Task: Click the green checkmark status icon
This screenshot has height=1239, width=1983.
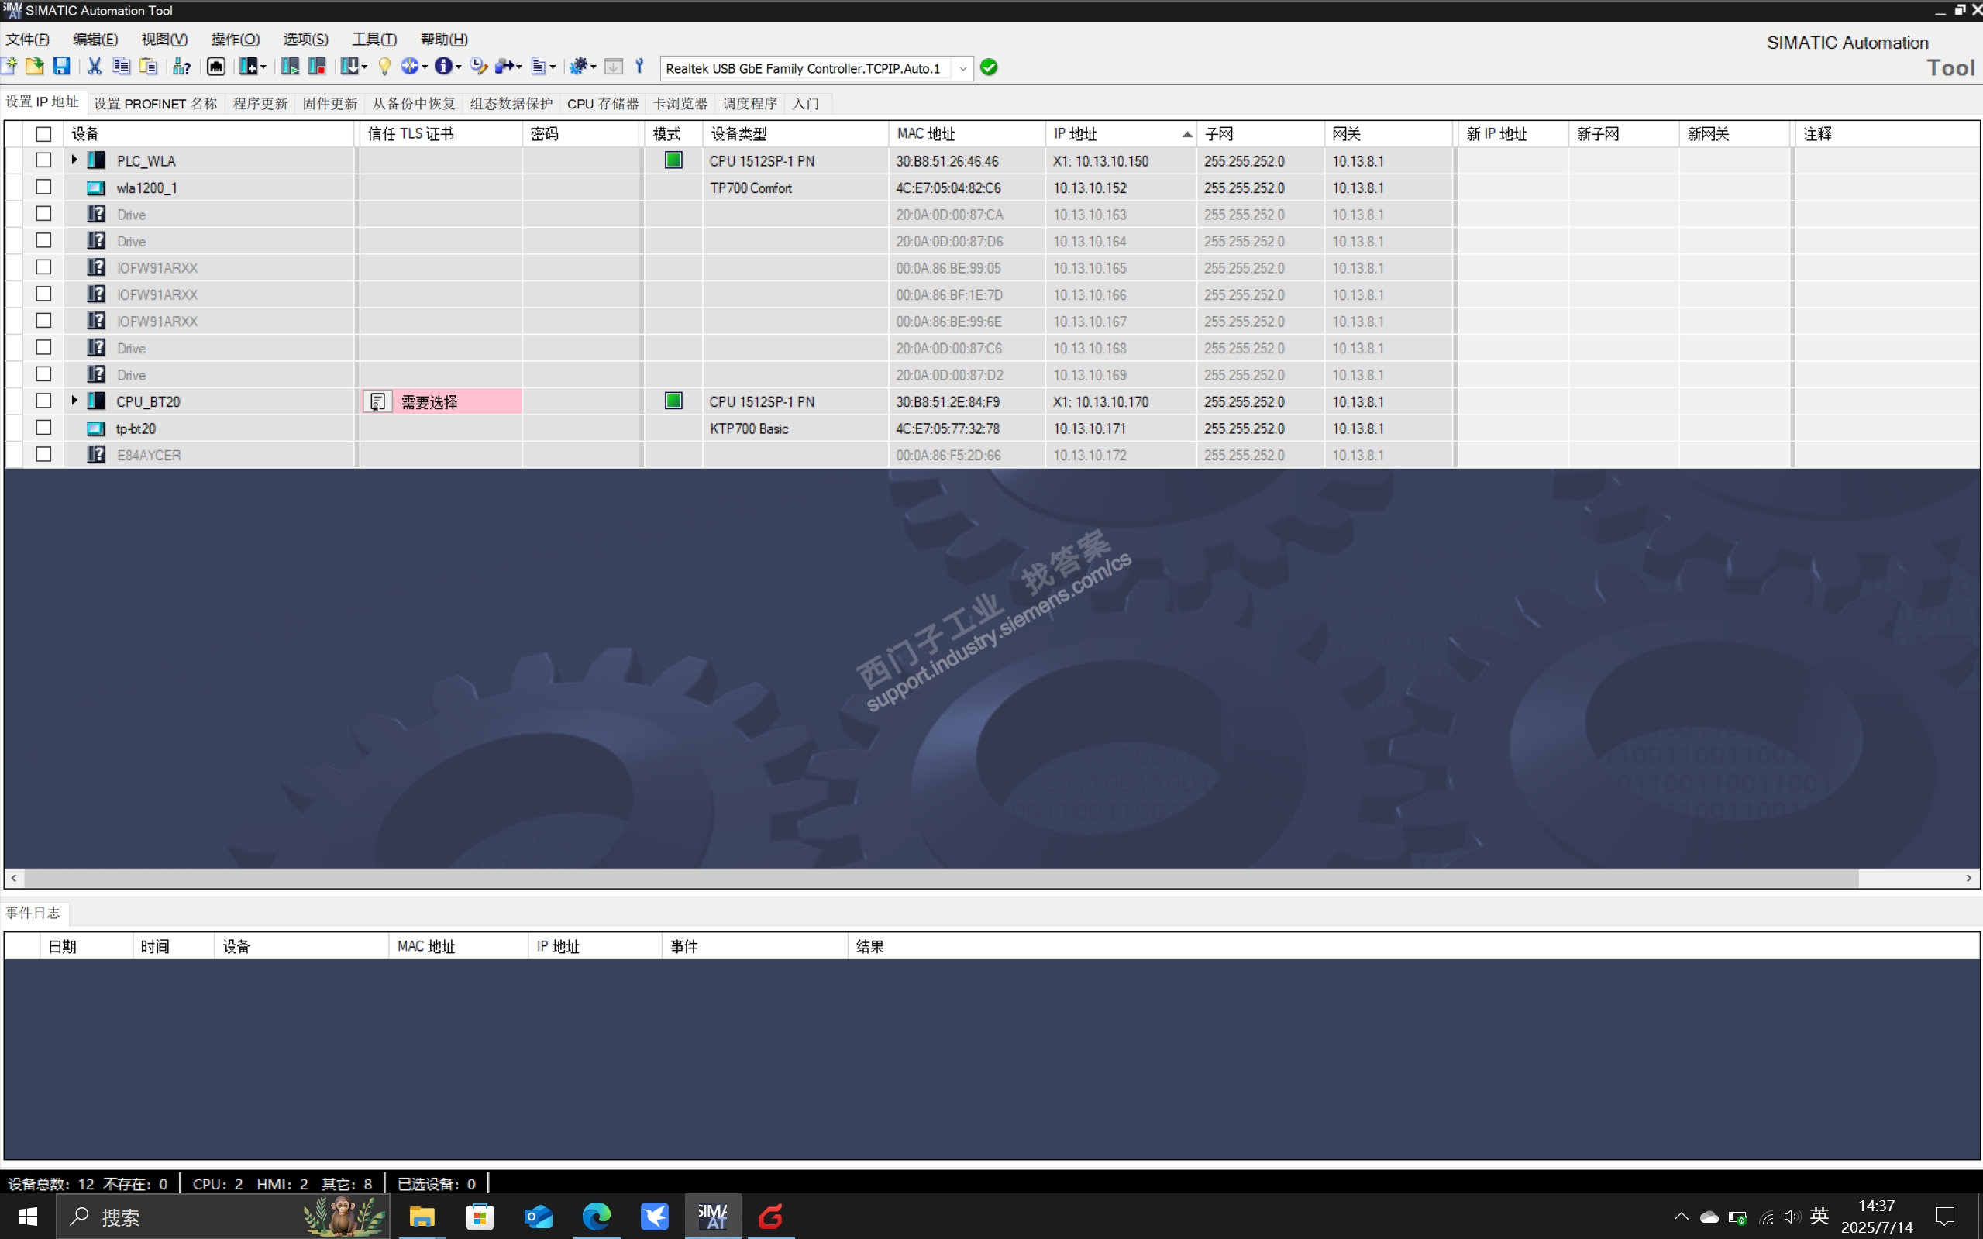Action: point(989,67)
